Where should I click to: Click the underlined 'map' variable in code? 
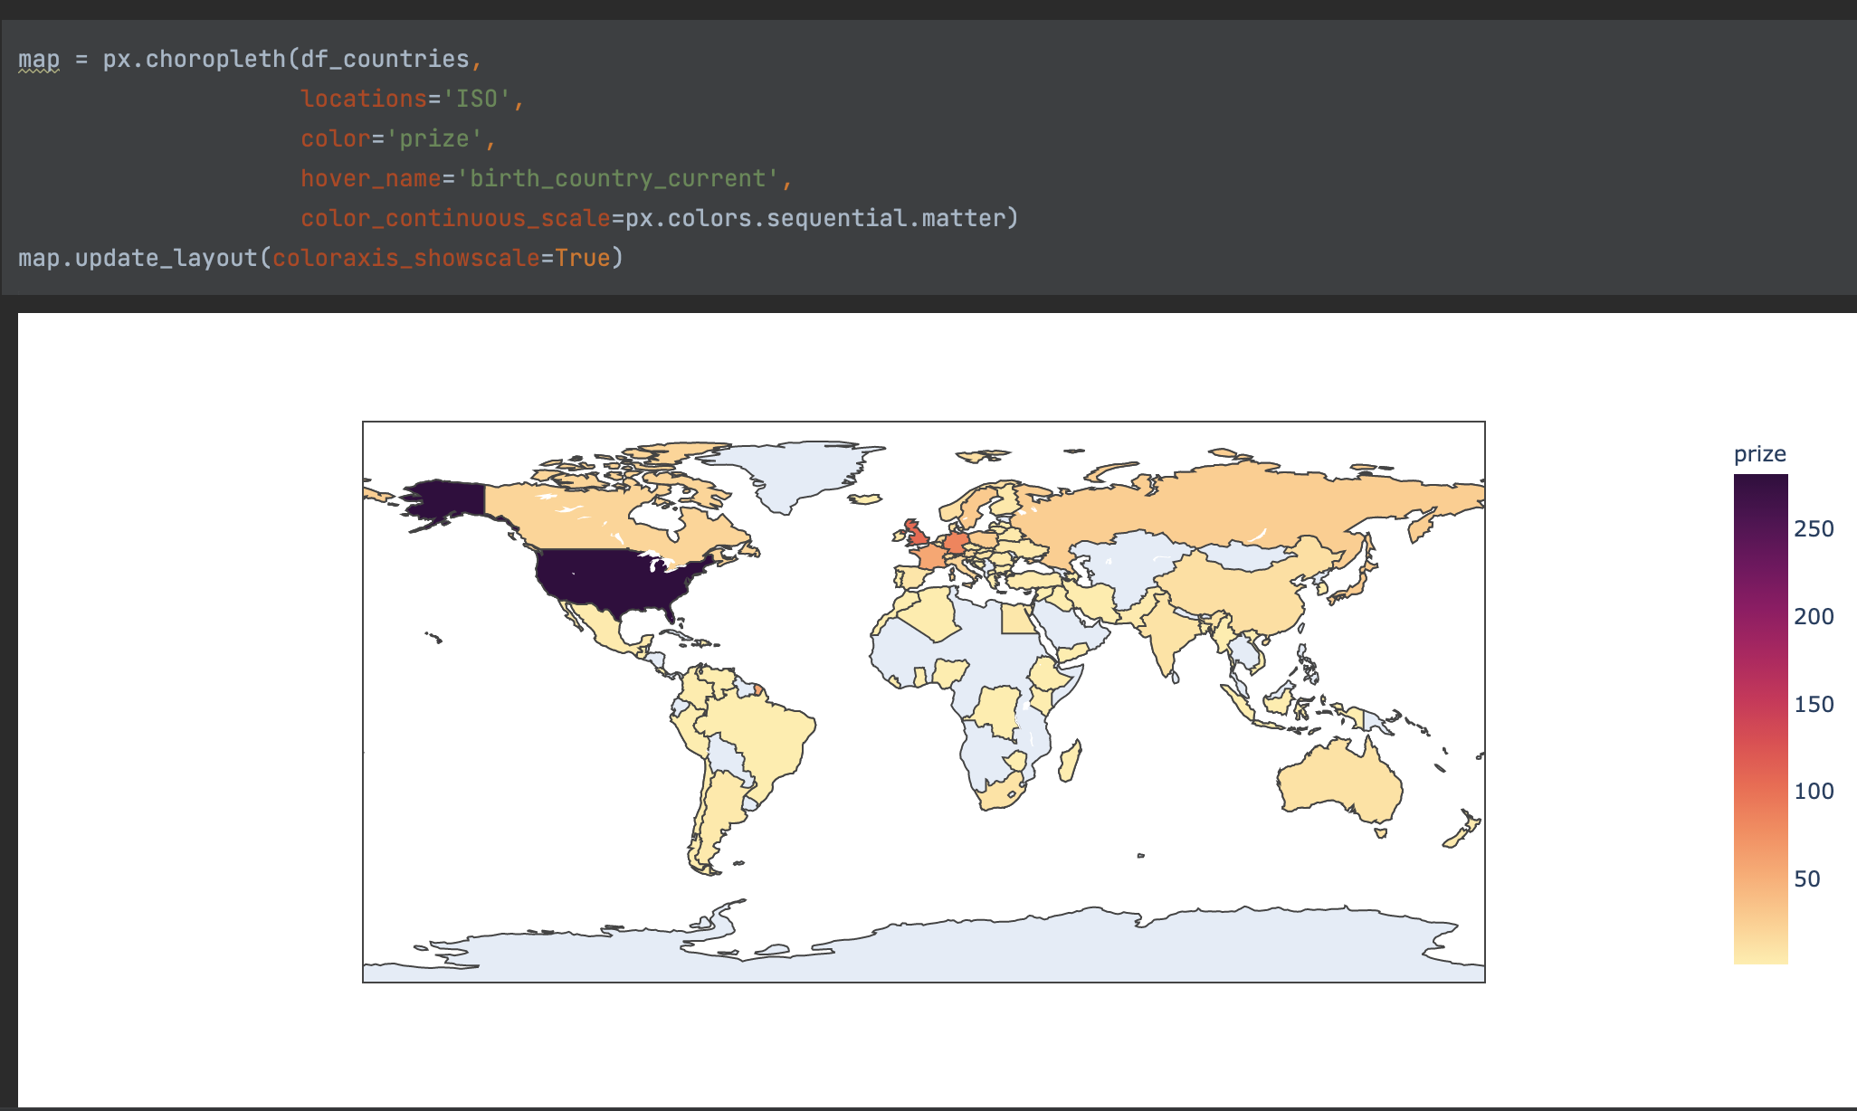pos(39,60)
